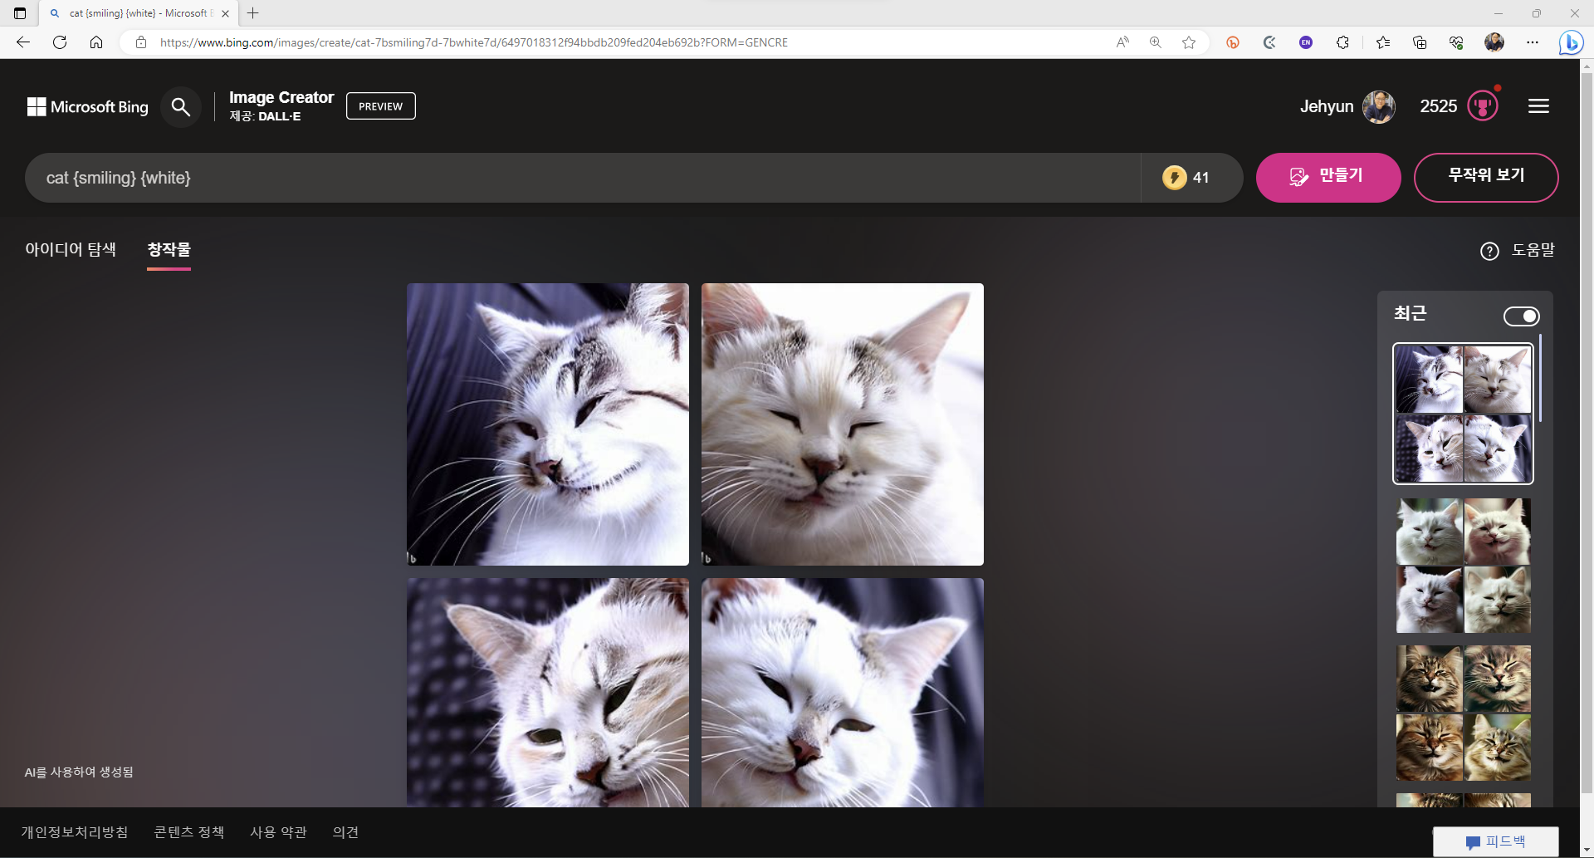Click the zoom magnifier icon in address bar
1594x858 pixels.
1155,42
